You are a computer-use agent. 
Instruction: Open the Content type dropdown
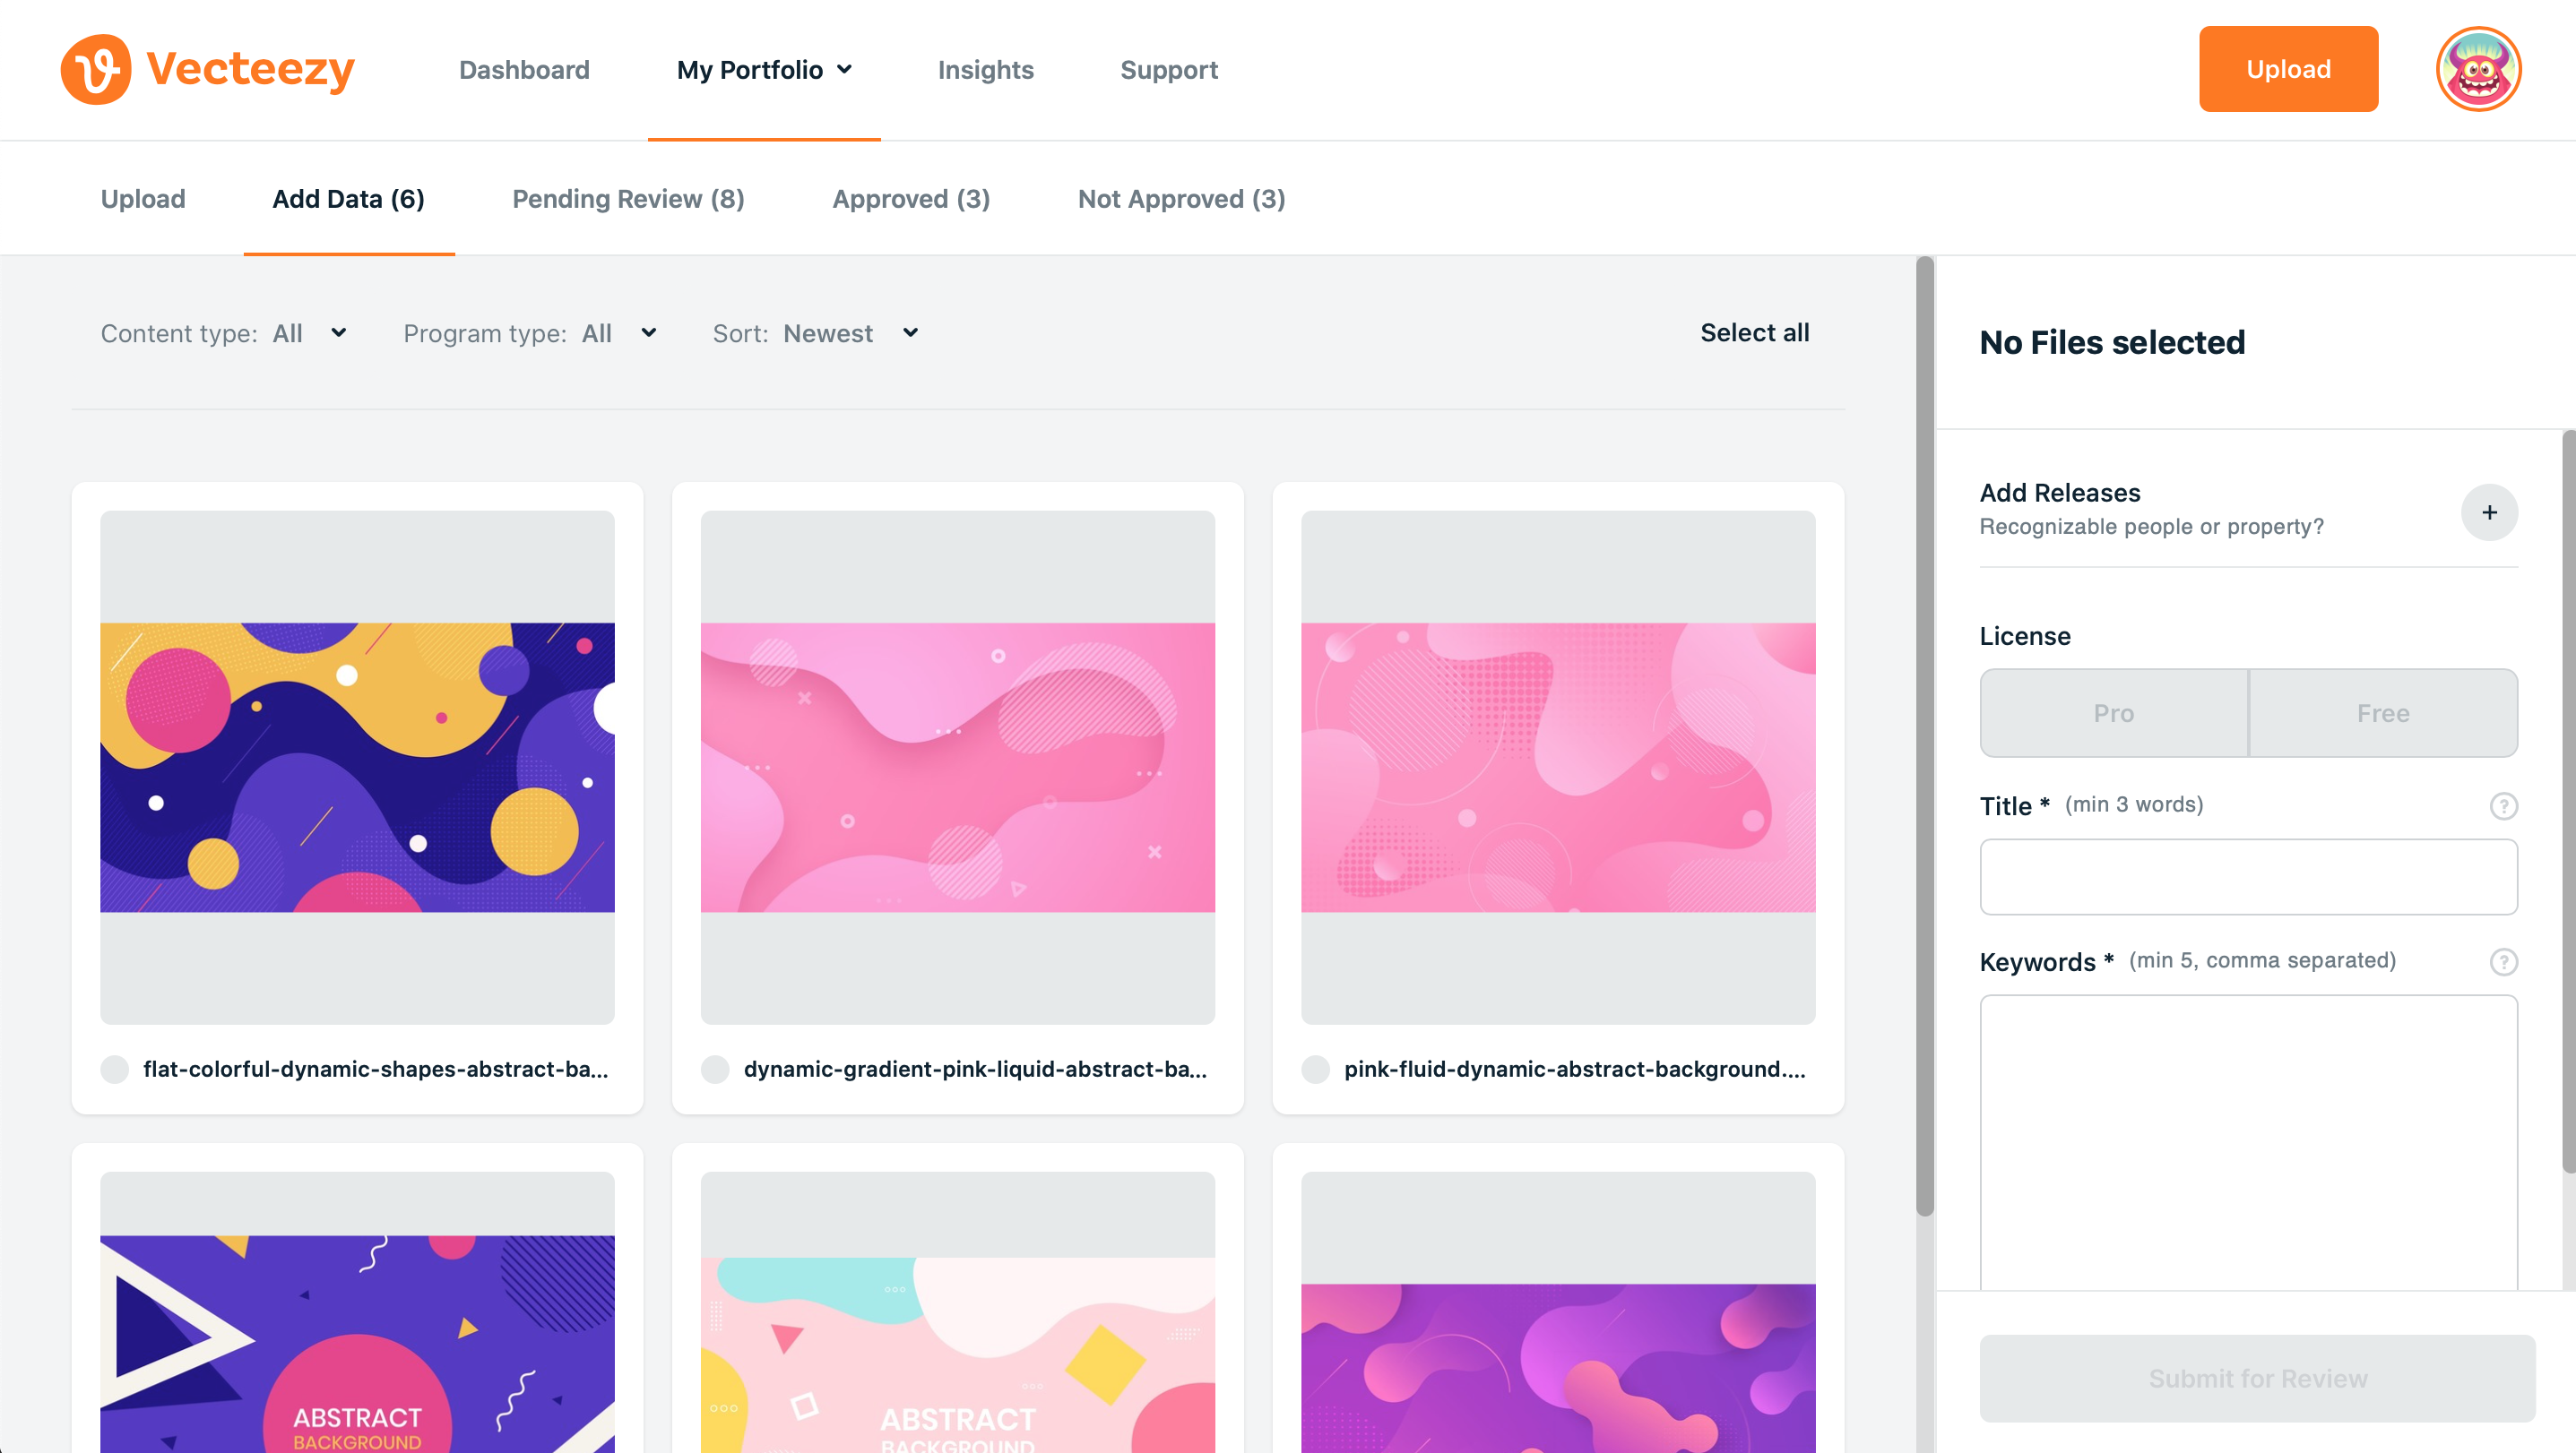tap(309, 334)
